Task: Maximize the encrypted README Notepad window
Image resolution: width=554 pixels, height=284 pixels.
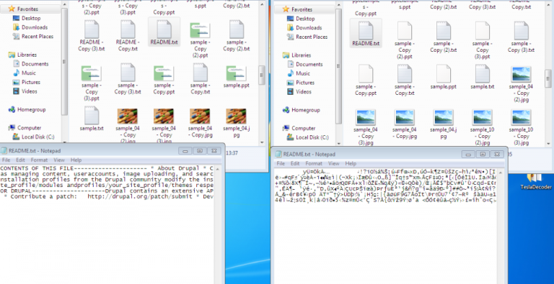Action: click(483, 154)
